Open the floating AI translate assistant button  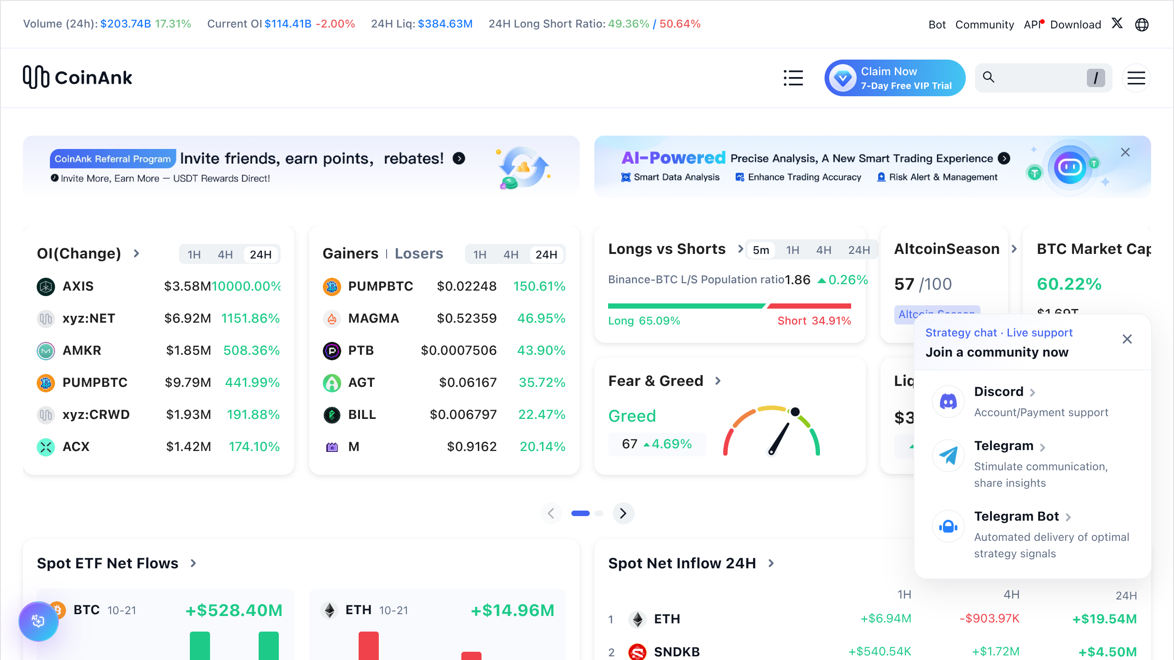click(x=38, y=621)
